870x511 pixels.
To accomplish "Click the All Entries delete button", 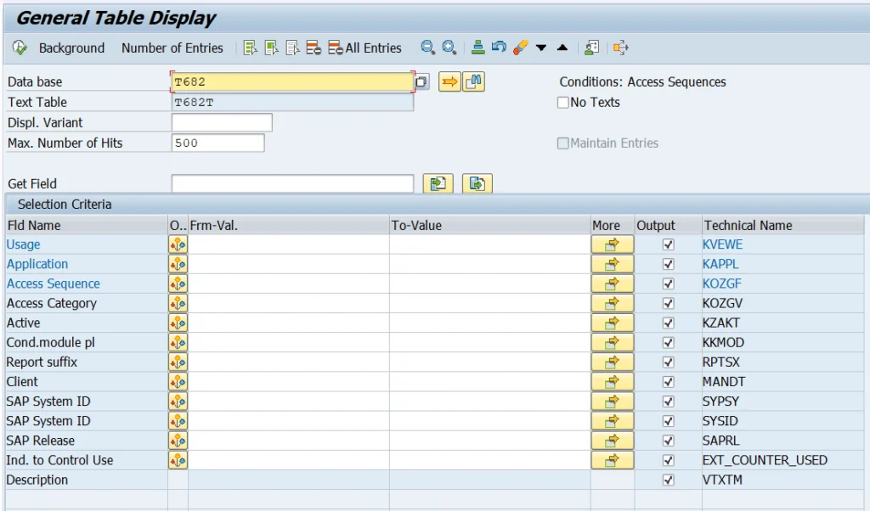I will click(364, 48).
